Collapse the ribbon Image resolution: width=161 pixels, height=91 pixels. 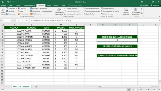coord(159,17)
